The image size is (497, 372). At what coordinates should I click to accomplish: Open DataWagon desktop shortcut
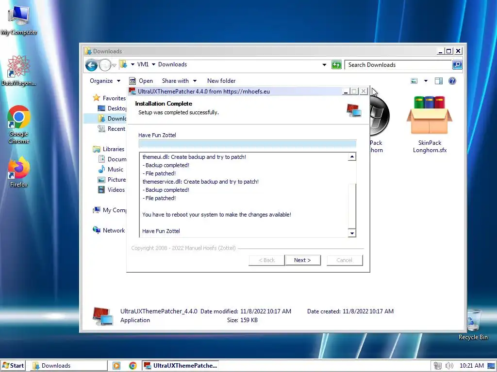pyautogui.click(x=18, y=70)
